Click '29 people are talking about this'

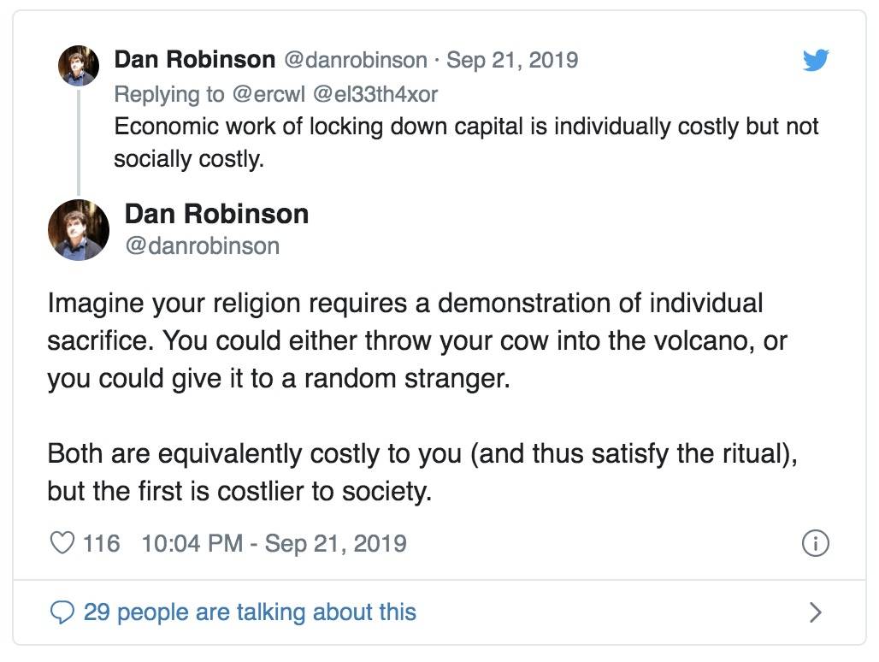point(250,612)
